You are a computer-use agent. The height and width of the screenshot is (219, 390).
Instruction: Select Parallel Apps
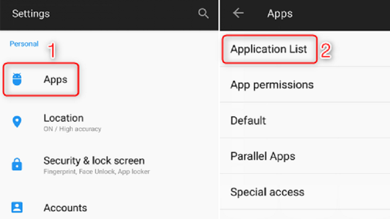point(305,156)
